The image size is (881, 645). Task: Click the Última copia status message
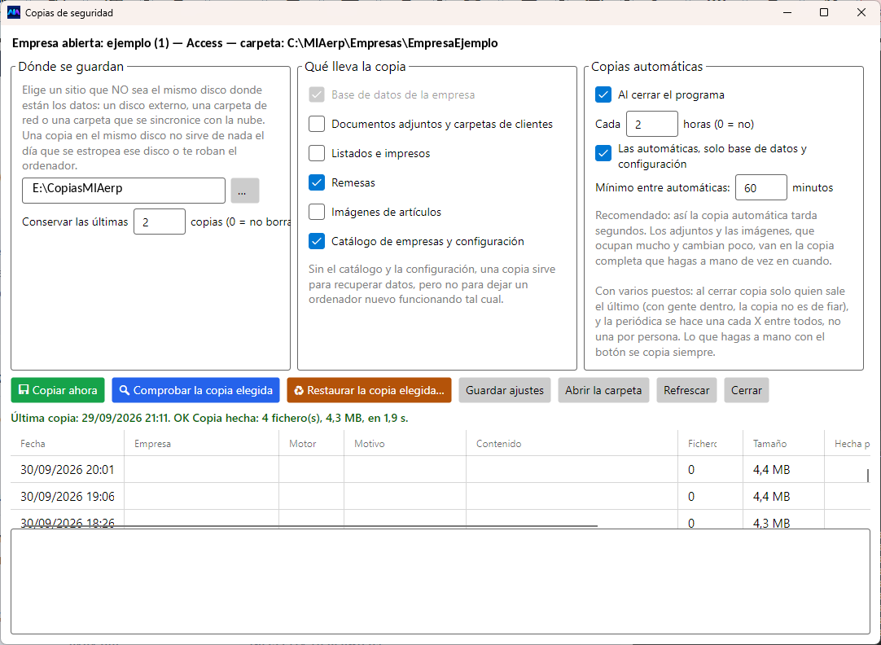209,418
